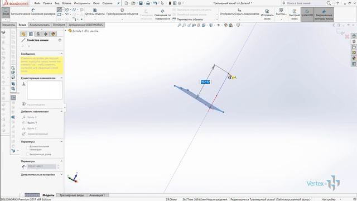Collapse the Параметры length section
Screen dimensions: 357x201
coord(61,161)
